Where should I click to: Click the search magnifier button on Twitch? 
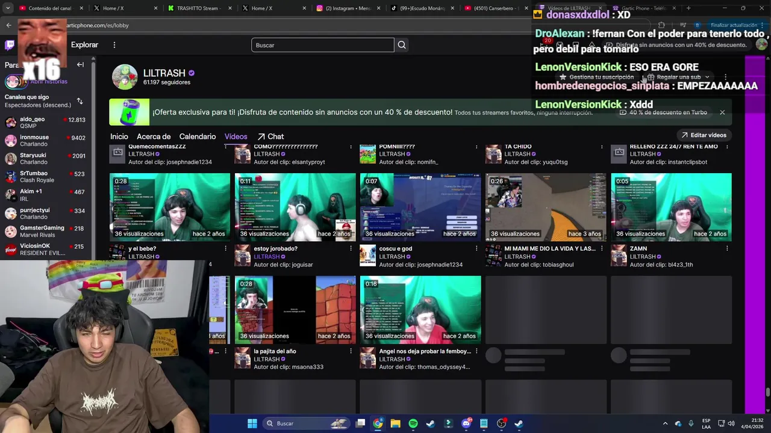[402, 45]
